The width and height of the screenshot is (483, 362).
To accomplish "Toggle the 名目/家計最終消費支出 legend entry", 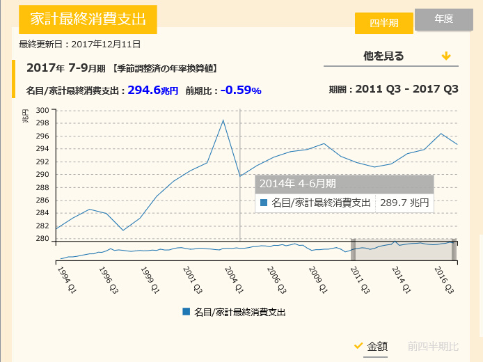I will (234, 312).
